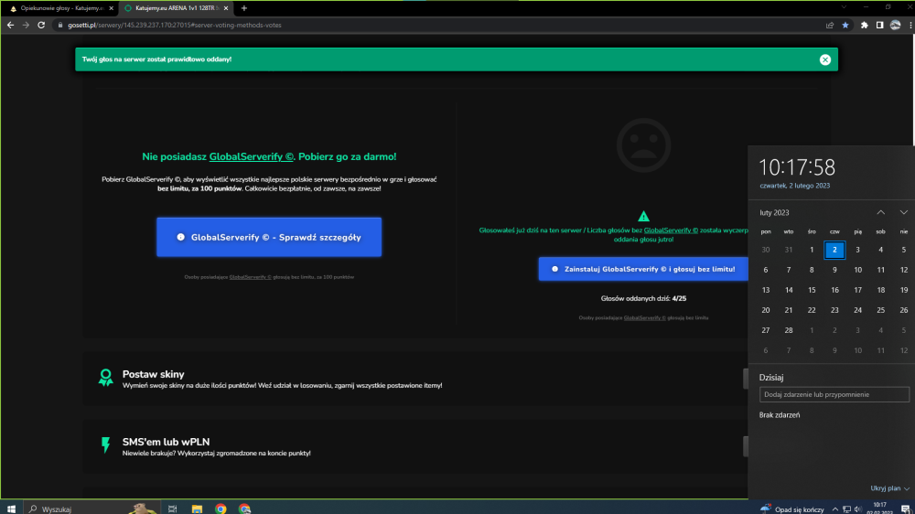This screenshot has width=915, height=514.
Task: Open the first Chrome icon on the taskbar
Action: [221, 509]
